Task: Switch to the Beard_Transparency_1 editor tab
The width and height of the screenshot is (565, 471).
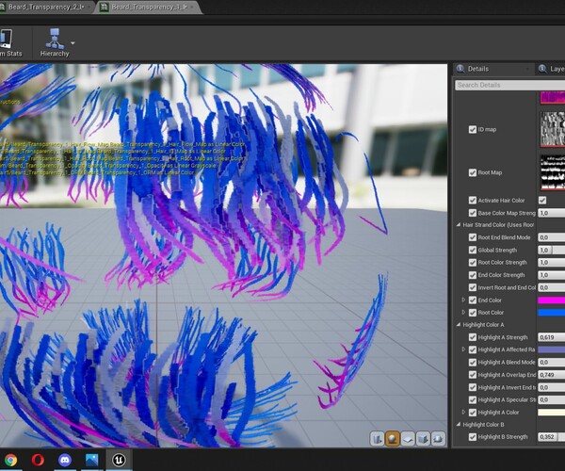Action: [x=149, y=8]
